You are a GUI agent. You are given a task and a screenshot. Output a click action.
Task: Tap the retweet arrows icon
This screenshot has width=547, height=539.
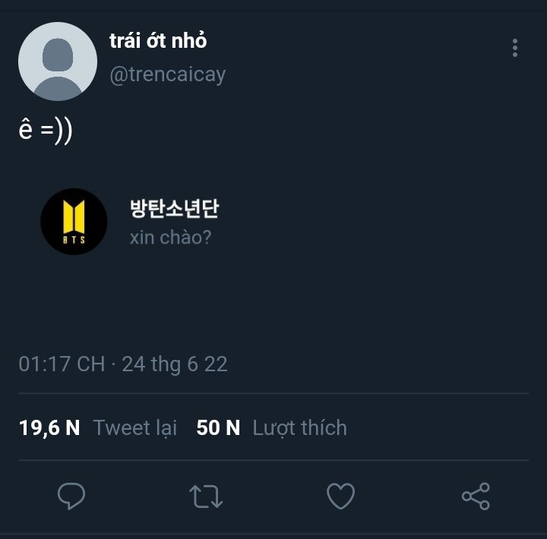[205, 496]
